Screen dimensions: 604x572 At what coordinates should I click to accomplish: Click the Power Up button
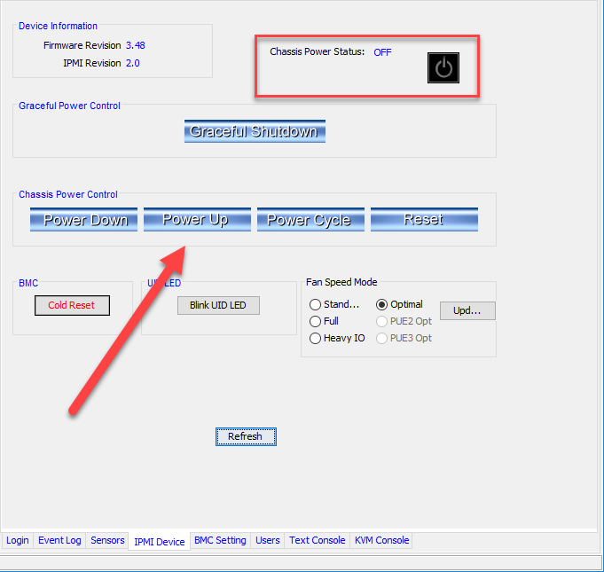coord(197,220)
